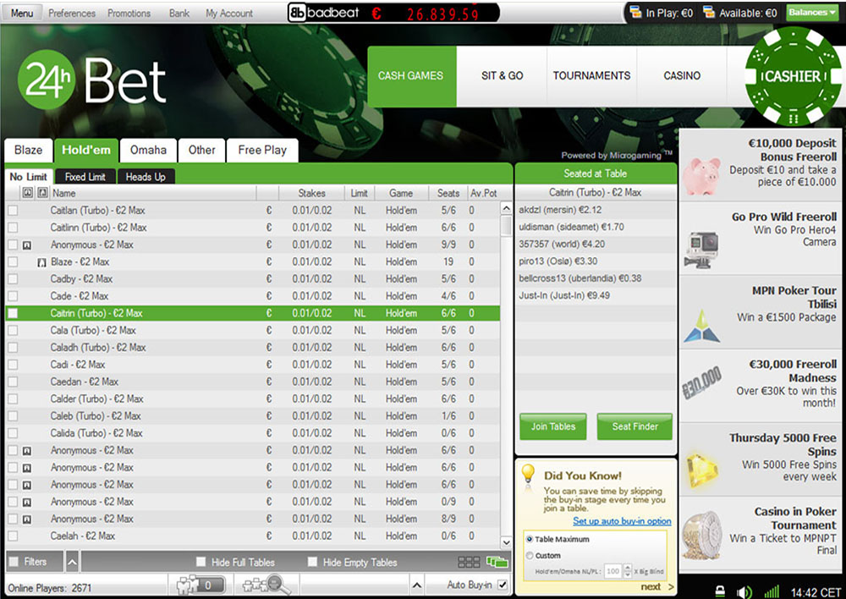Click the table list scroll up arrow
This screenshot has width=846, height=599.
coord(506,208)
